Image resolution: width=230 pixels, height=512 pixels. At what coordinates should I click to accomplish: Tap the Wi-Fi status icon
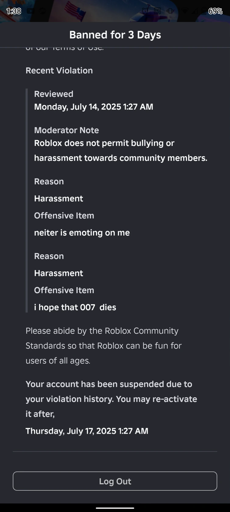(185, 11)
